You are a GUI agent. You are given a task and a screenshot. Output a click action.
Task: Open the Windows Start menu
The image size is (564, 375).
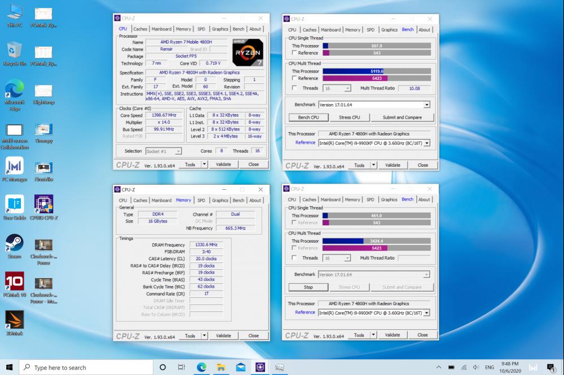click(x=10, y=367)
